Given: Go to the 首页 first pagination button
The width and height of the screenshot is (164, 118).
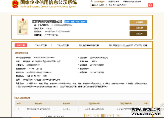Looking at the screenshot, I should click(x=88, y=116).
